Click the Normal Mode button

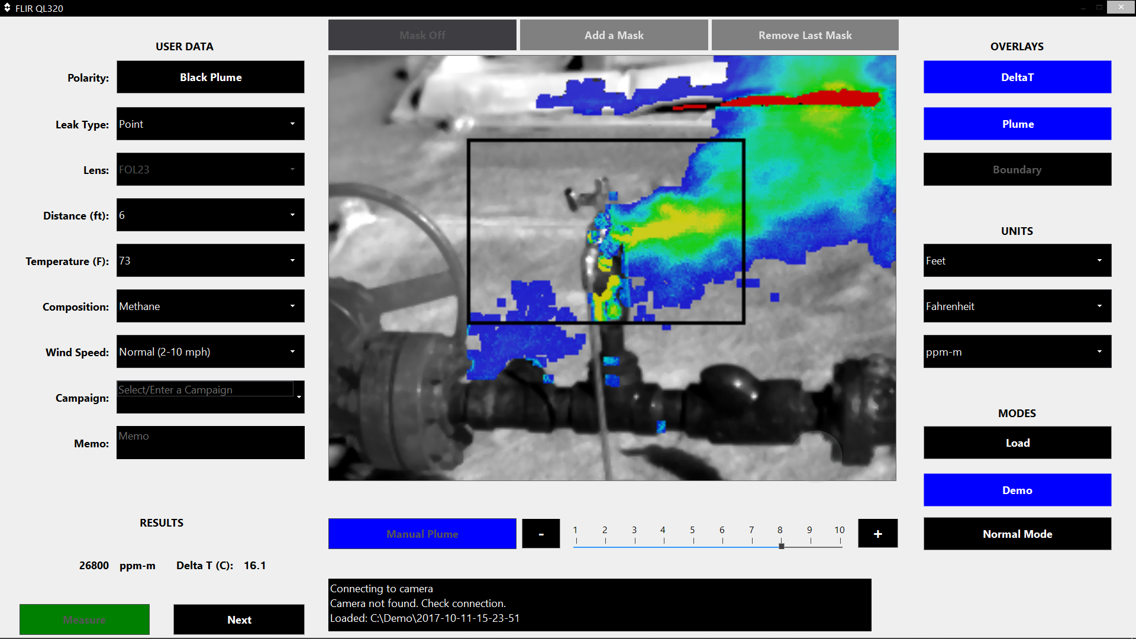pyautogui.click(x=1017, y=534)
